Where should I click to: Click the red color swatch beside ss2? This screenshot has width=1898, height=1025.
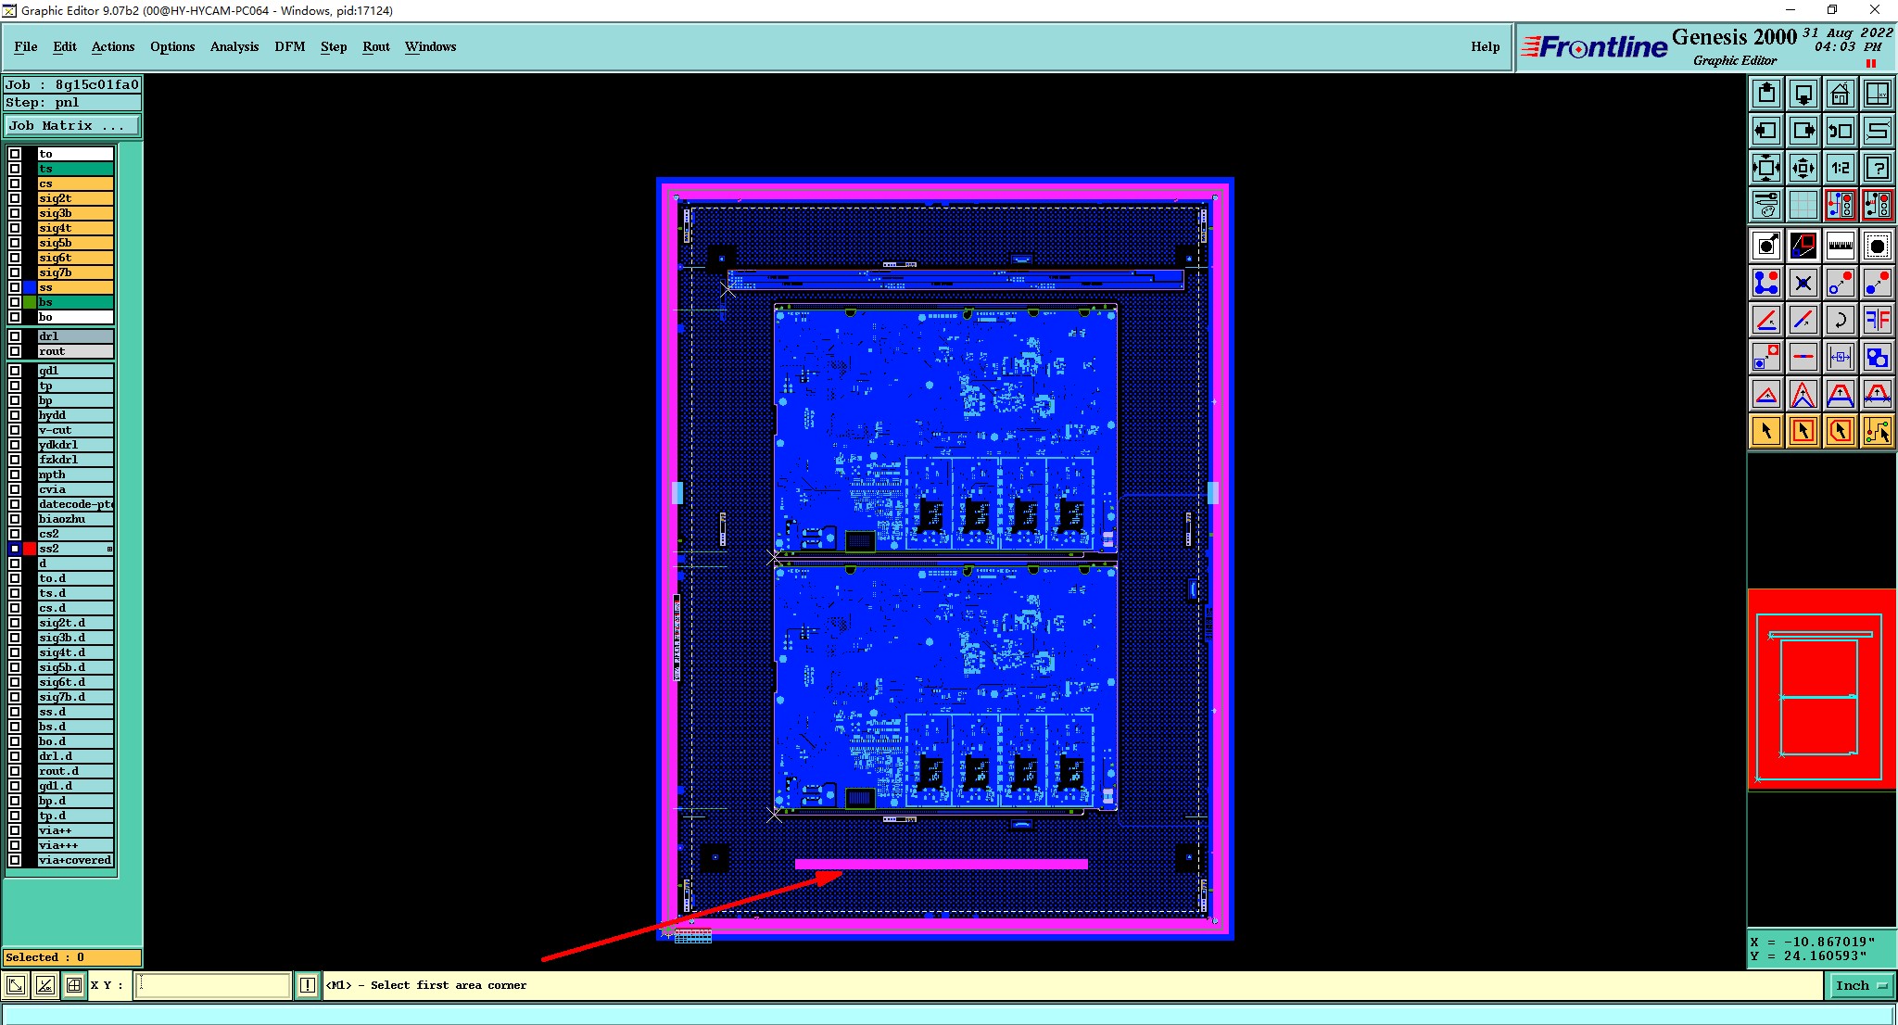[x=30, y=549]
